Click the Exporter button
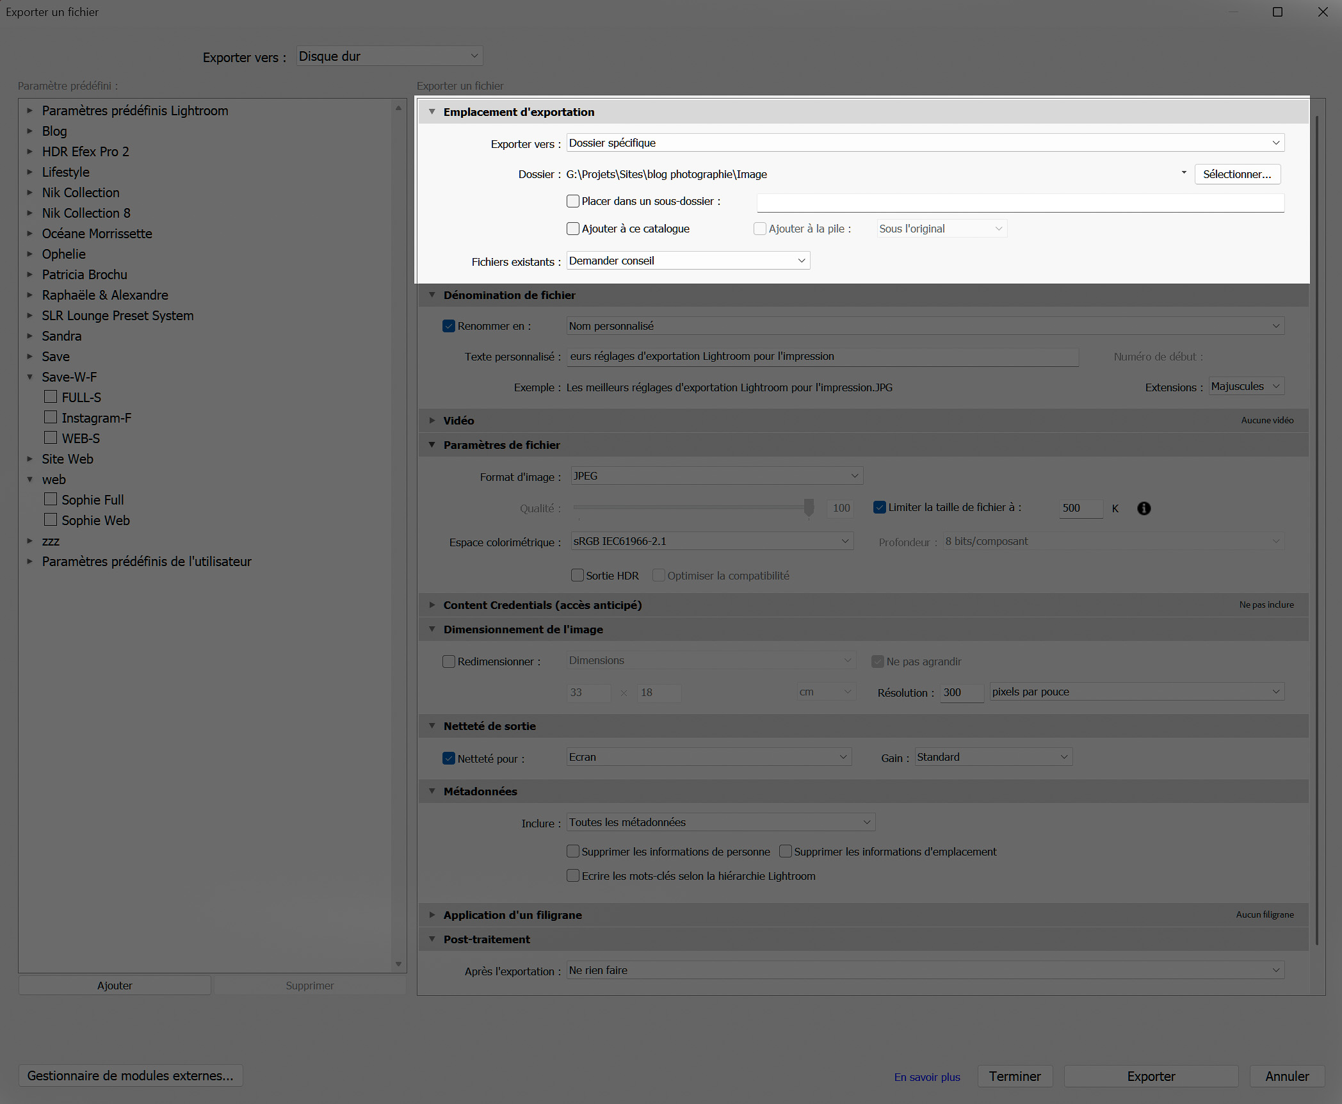1342x1104 pixels. [x=1151, y=1076]
